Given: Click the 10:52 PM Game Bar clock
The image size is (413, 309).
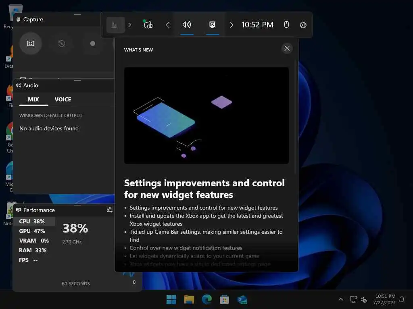Looking at the screenshot, I should (x=257, y=25).
